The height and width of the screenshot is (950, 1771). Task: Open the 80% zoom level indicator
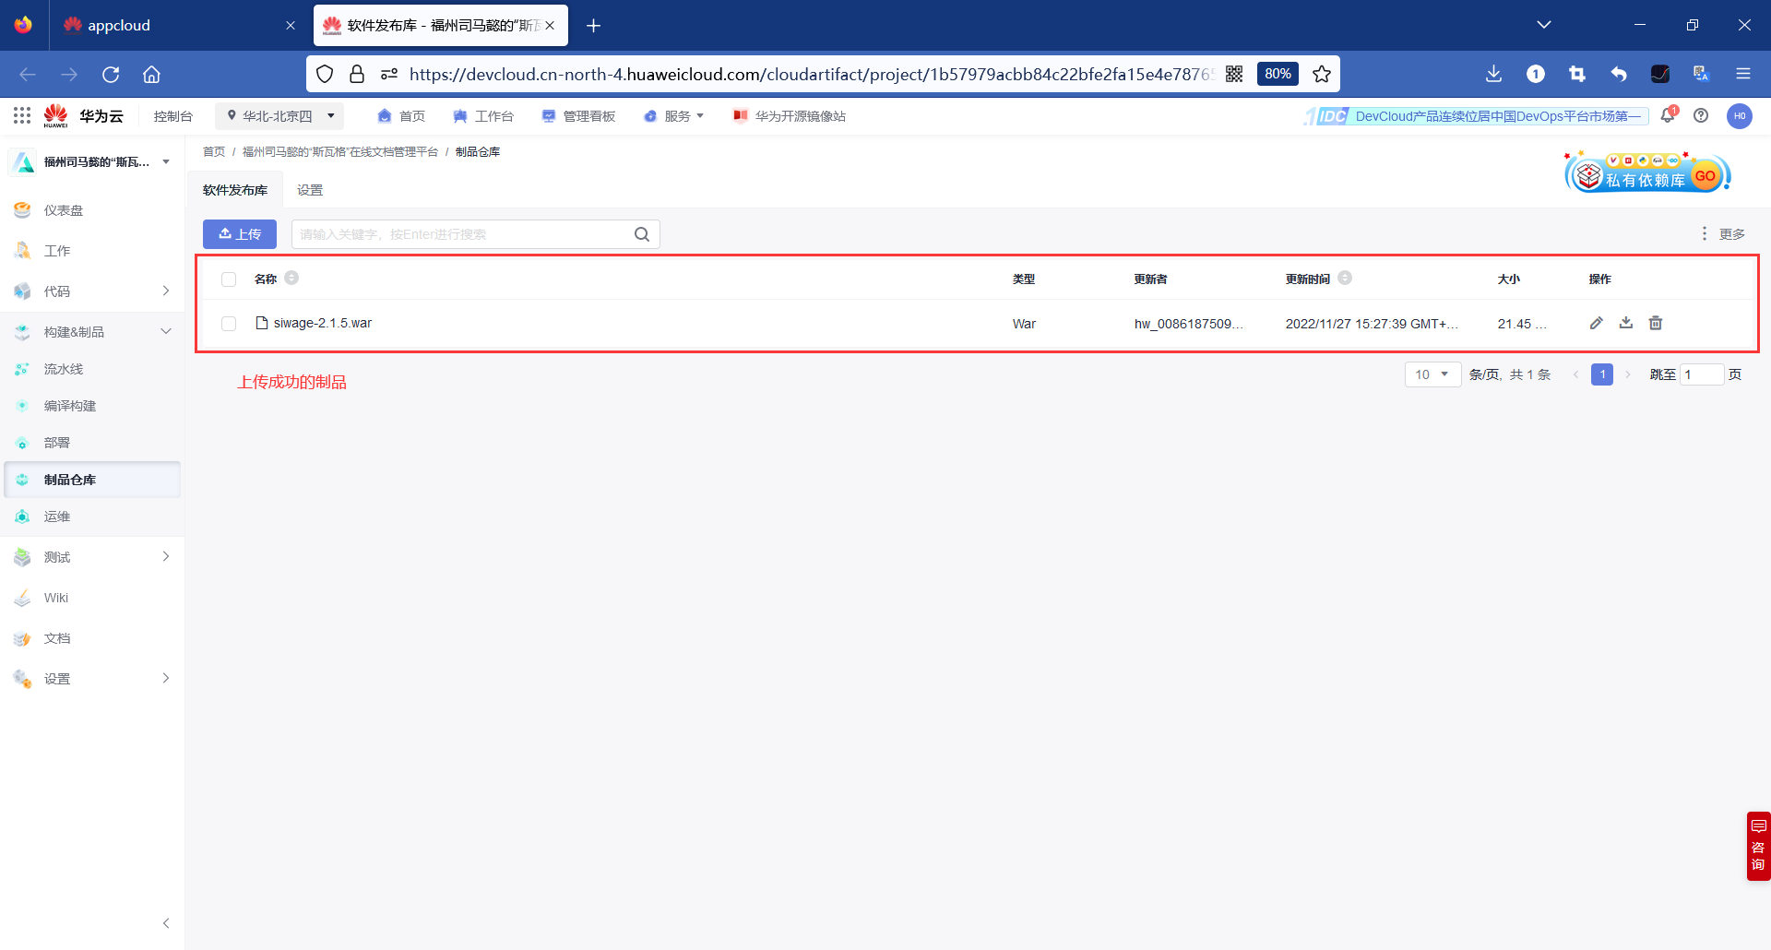coord(1278,74)
